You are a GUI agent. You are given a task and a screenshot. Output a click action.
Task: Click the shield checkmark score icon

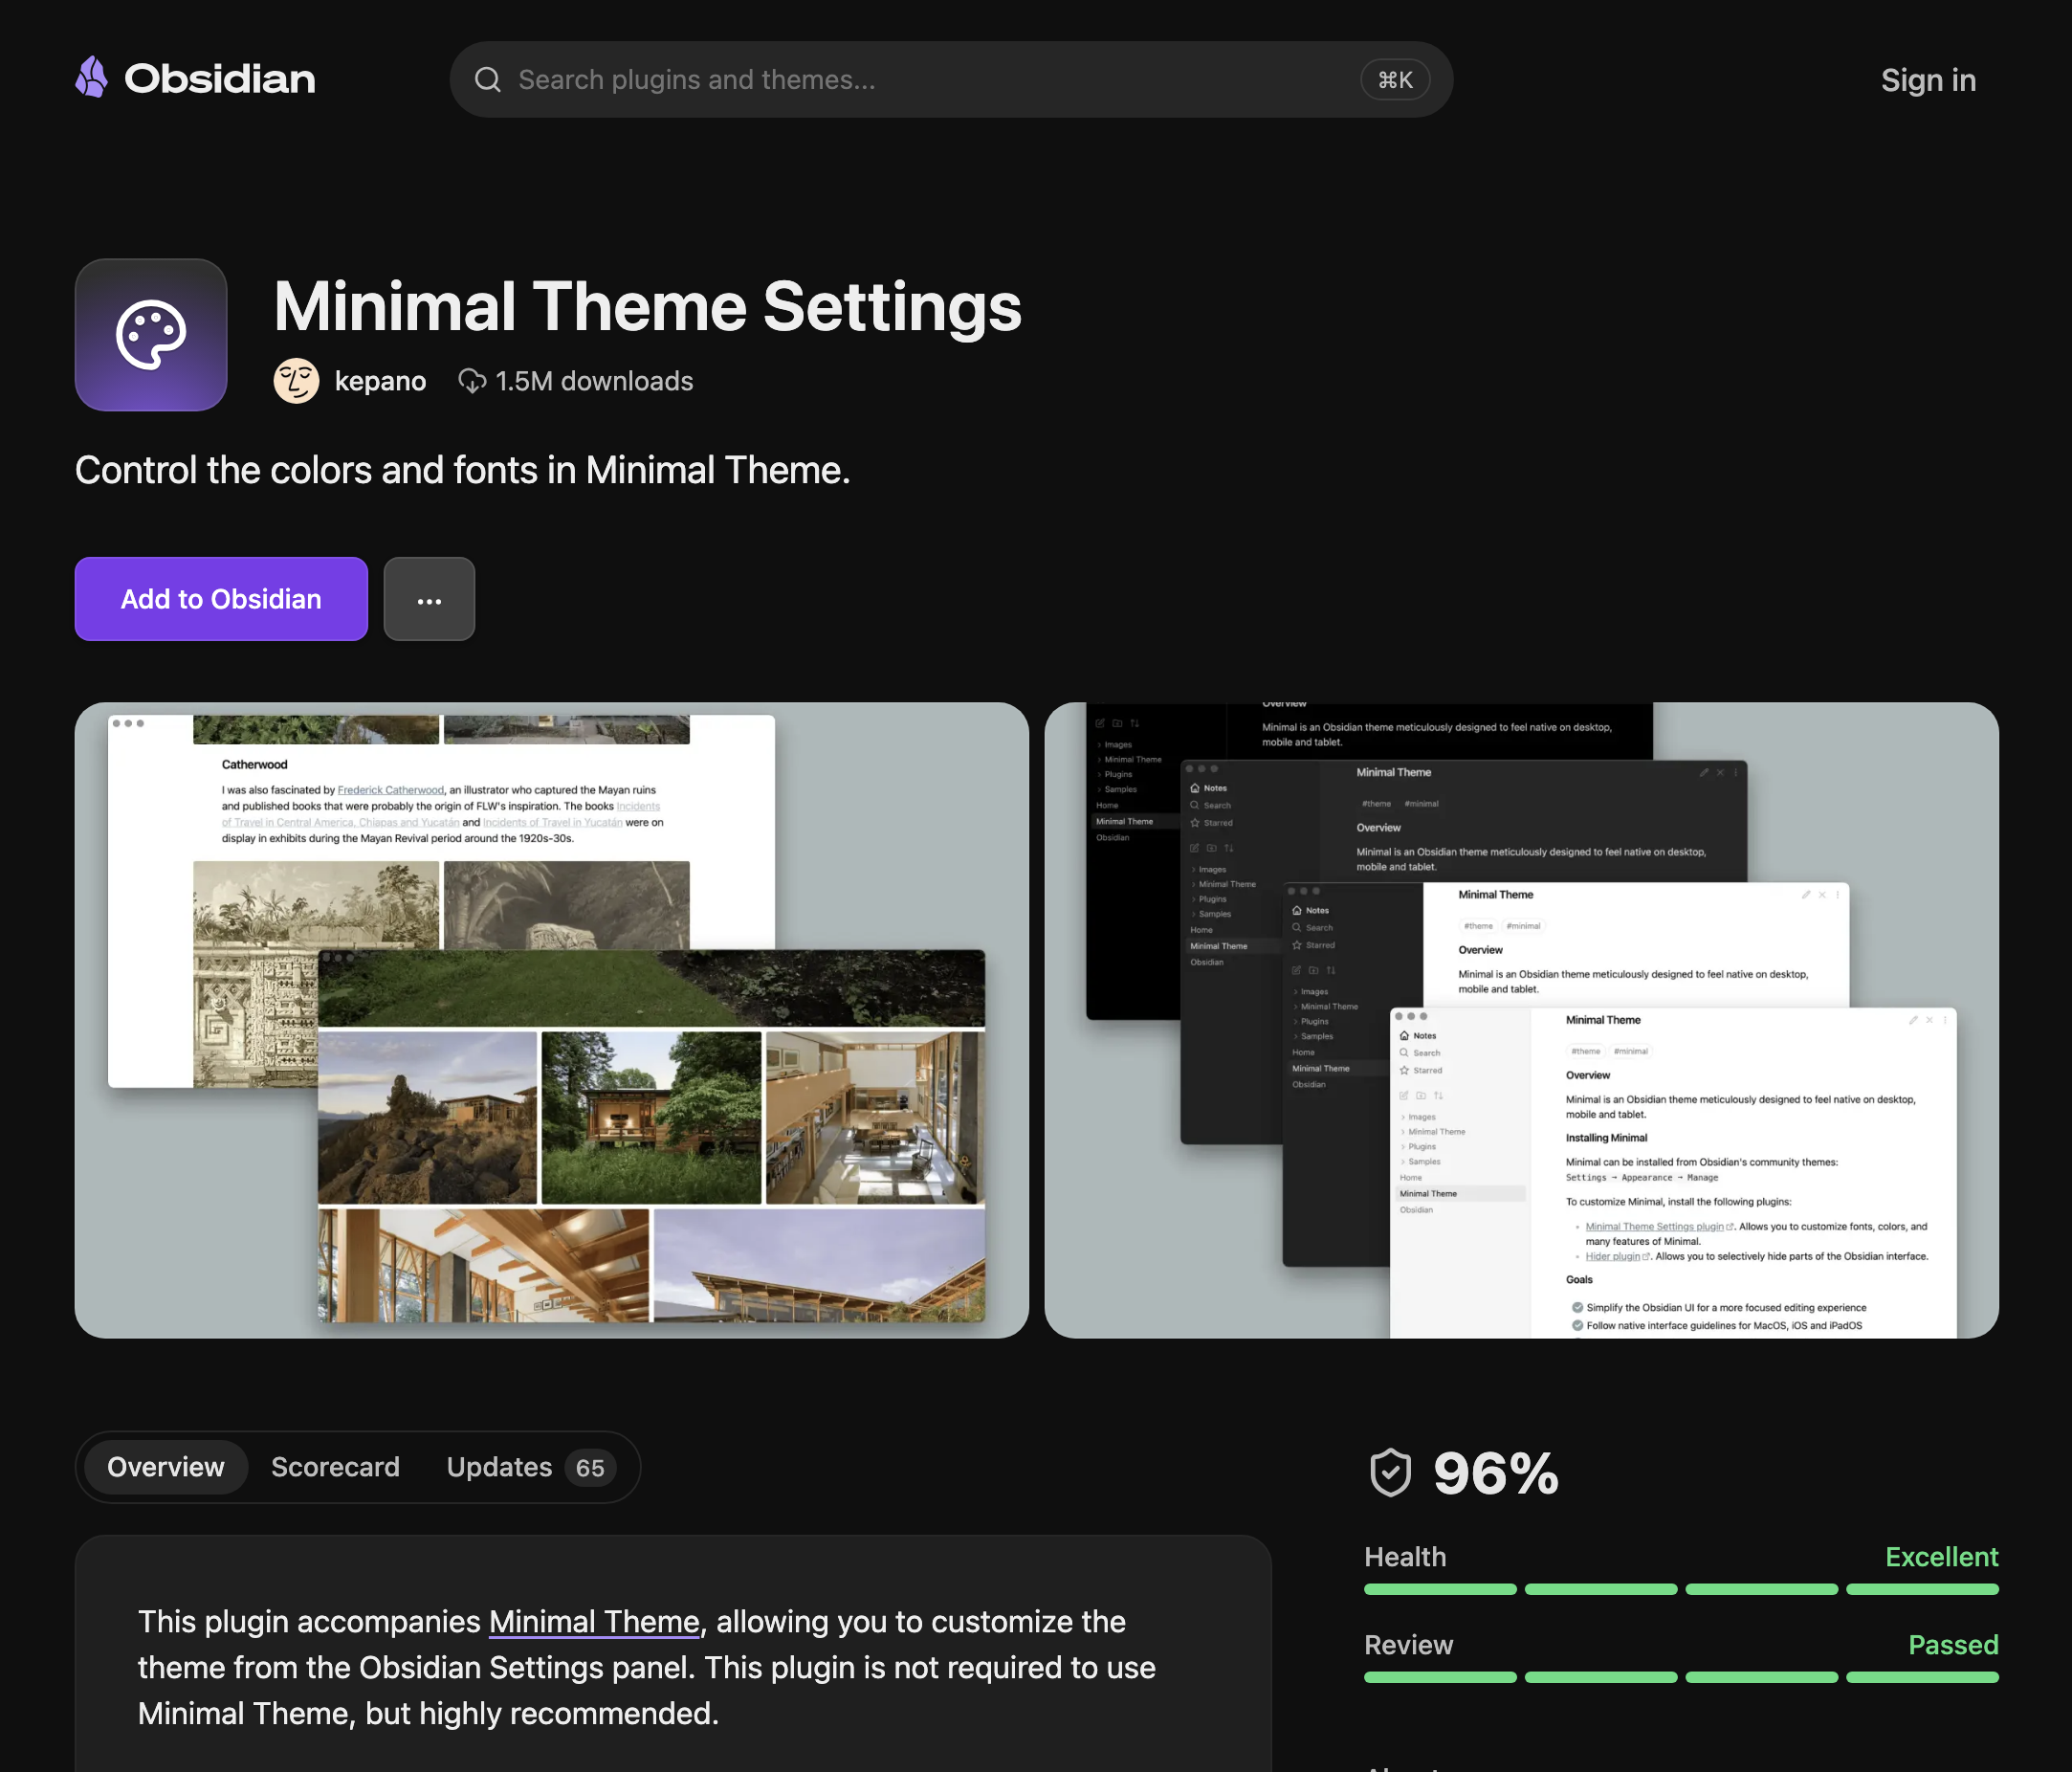(x=1390, y=1472)
